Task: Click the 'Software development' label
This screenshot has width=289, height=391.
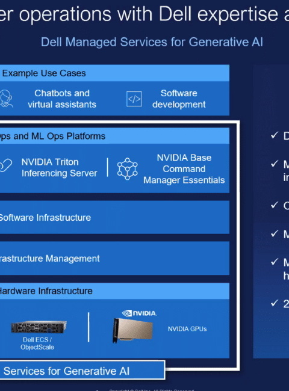Action: pos(179,99)
